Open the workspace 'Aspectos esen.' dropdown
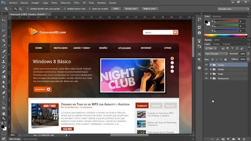This screenshot has width=251, height=141. tap(233, 9)
